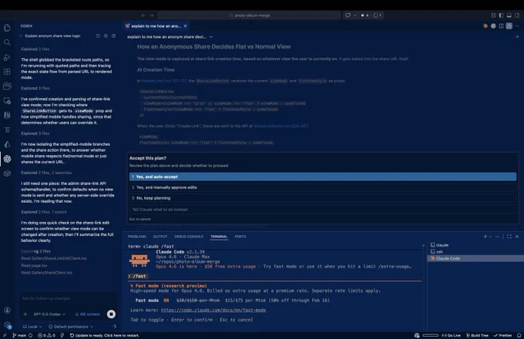The width and height of the screenshot is (524, 339).
Task: Click 'Tell Claude what to do instead' field
Action: click(x=323, y=210)
